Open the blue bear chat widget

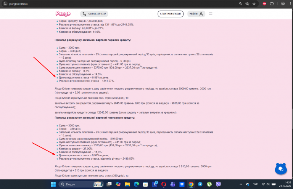(x=281, y=169)
